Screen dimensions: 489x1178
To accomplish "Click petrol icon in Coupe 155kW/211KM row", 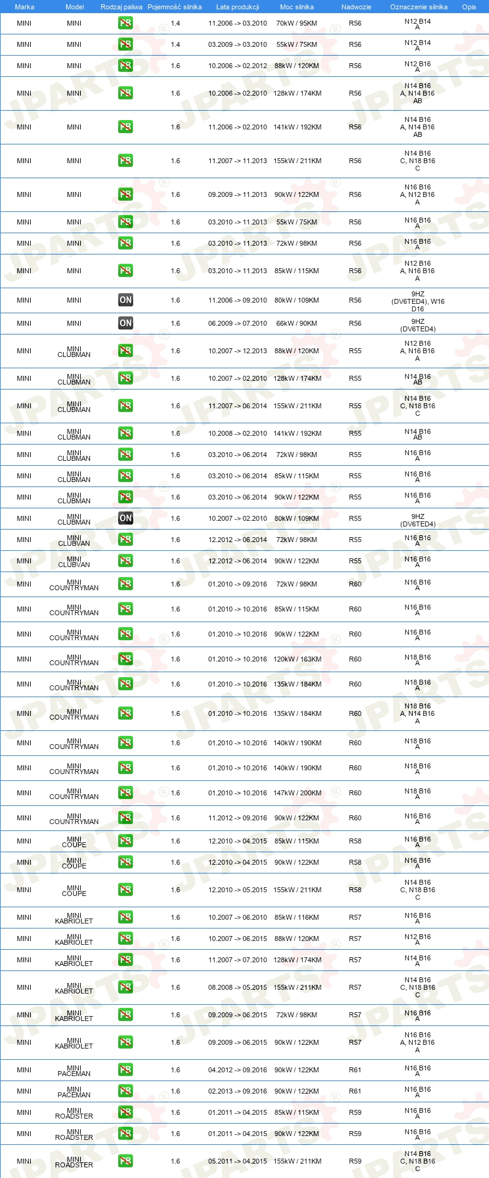I will coord(126,890).
